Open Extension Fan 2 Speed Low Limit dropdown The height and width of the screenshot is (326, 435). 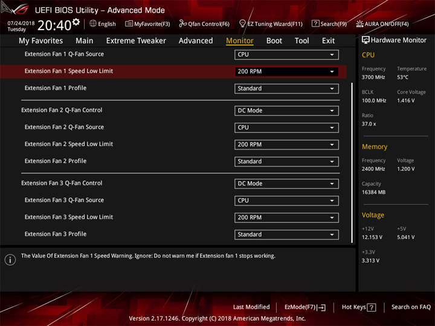click(x=286, y=144)
